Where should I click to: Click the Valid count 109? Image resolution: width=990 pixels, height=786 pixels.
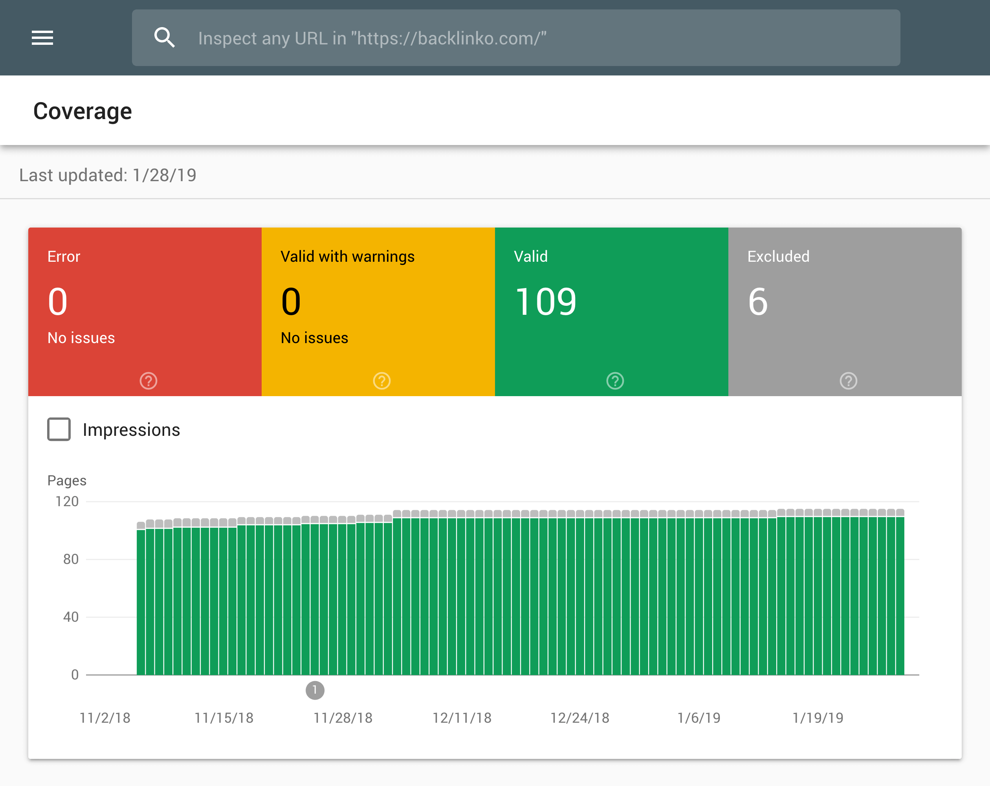[546, 301]
